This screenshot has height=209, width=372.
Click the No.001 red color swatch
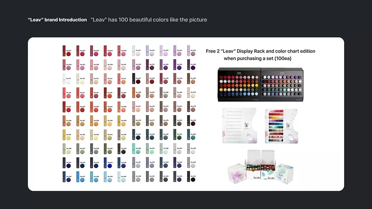pyautogui.click(x=68, y=54)
